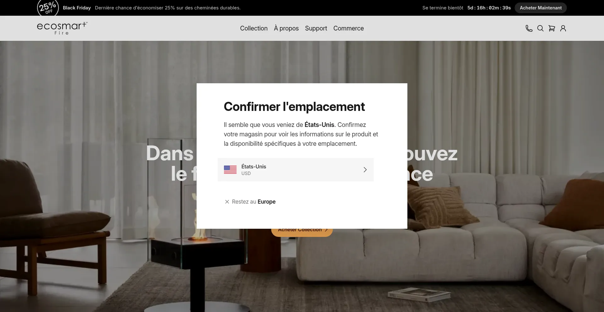Click the Black Friday banner text
604x312 pixels.
[77, 8]
